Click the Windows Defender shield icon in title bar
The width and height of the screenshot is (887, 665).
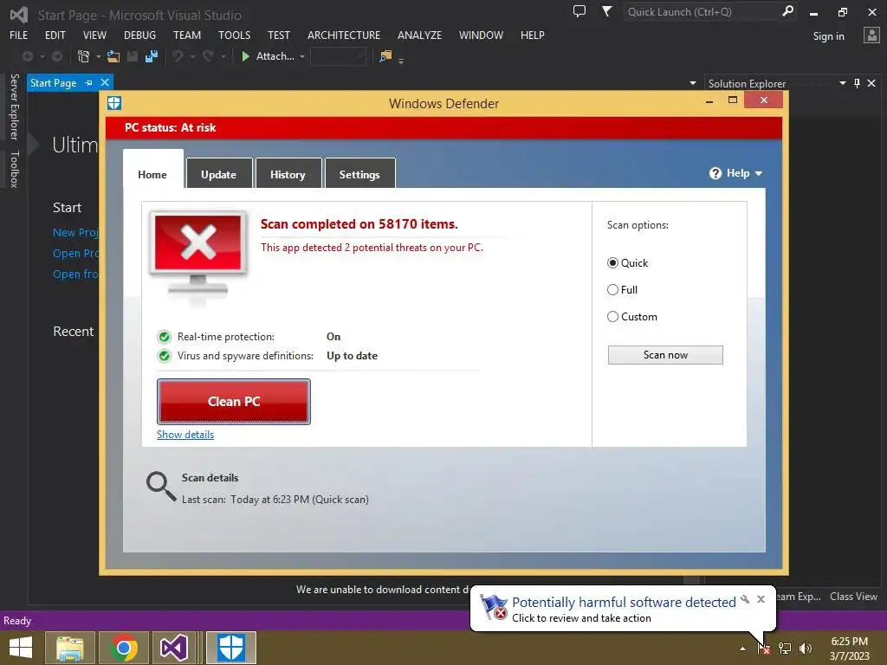114,103
